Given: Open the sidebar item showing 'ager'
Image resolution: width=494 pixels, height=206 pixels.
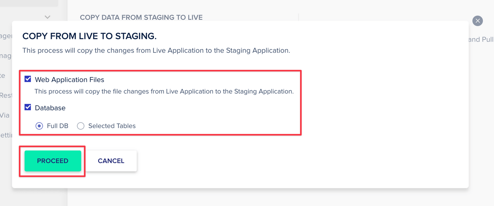Looking at the screenshot, I should (x=6, y=36).
